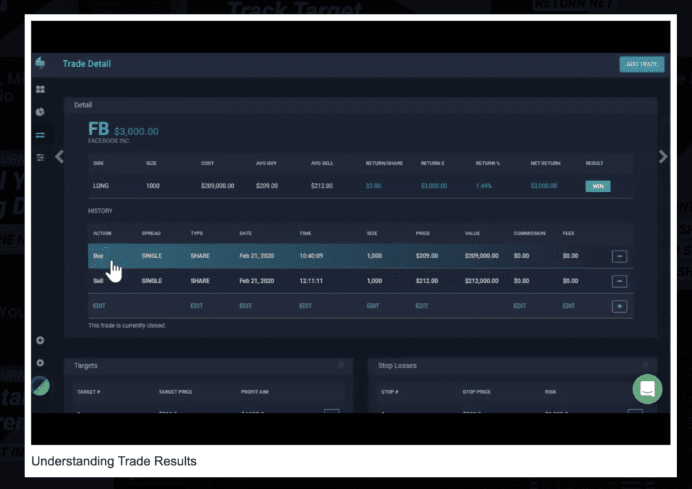Open settings via the gear icon
This screenshot has height=489, width=692.
pos(40,363)
